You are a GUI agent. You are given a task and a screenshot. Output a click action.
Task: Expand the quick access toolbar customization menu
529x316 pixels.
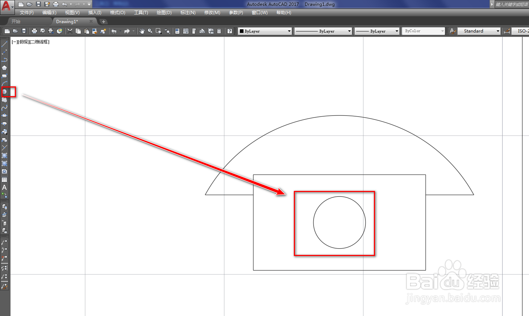[89, 4]
